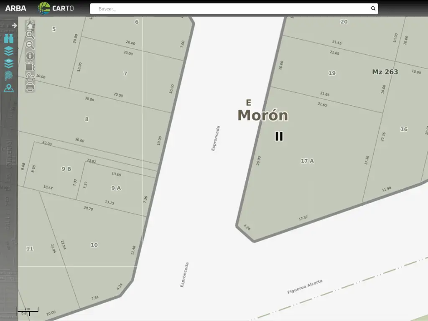Click the zoom in magnifier tool
Viewport: 428px width, 321px height.
30,35
